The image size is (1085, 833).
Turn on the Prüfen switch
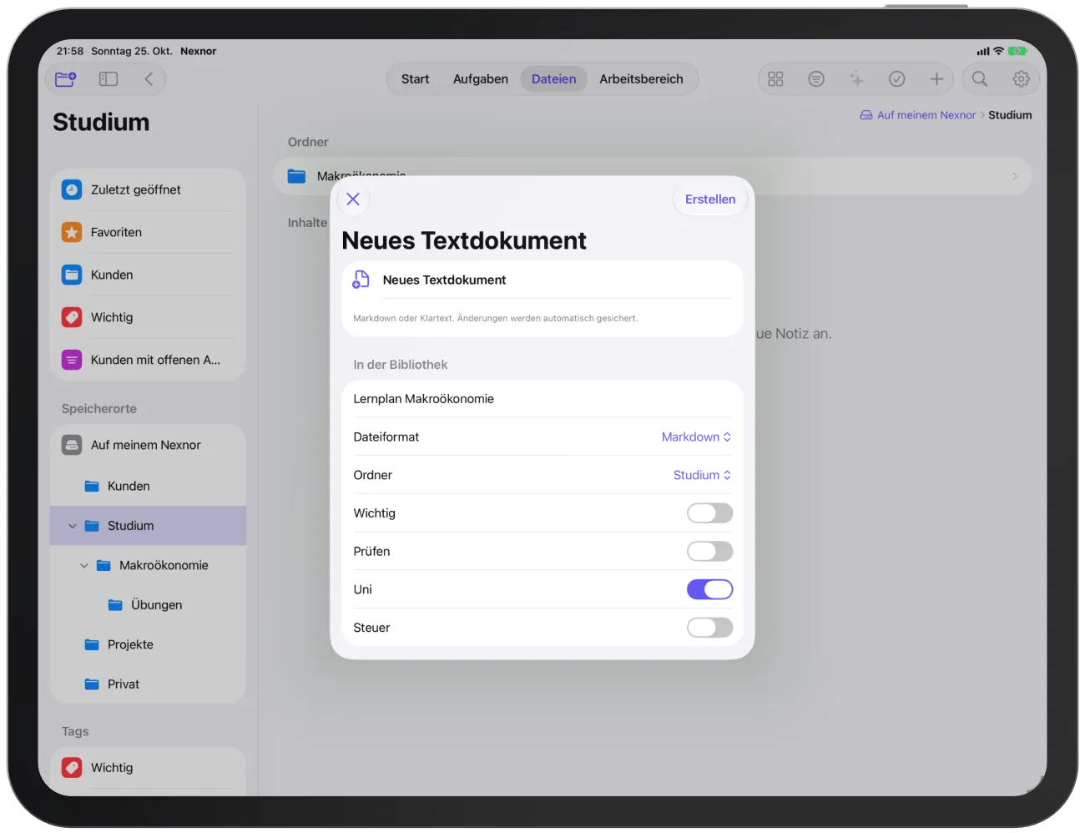tap(709, 552)
